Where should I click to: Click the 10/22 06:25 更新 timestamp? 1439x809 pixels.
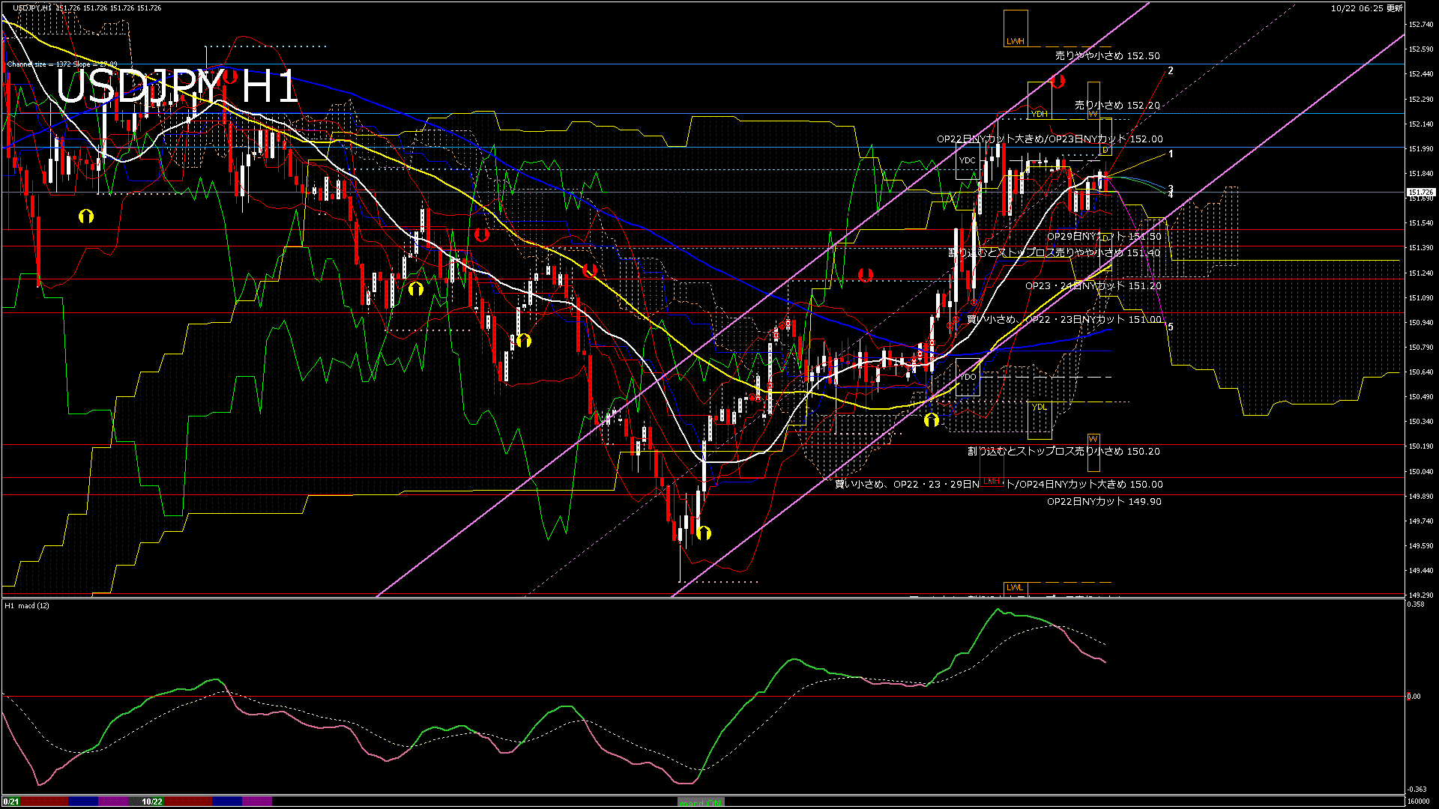(x=1366, y=8)
